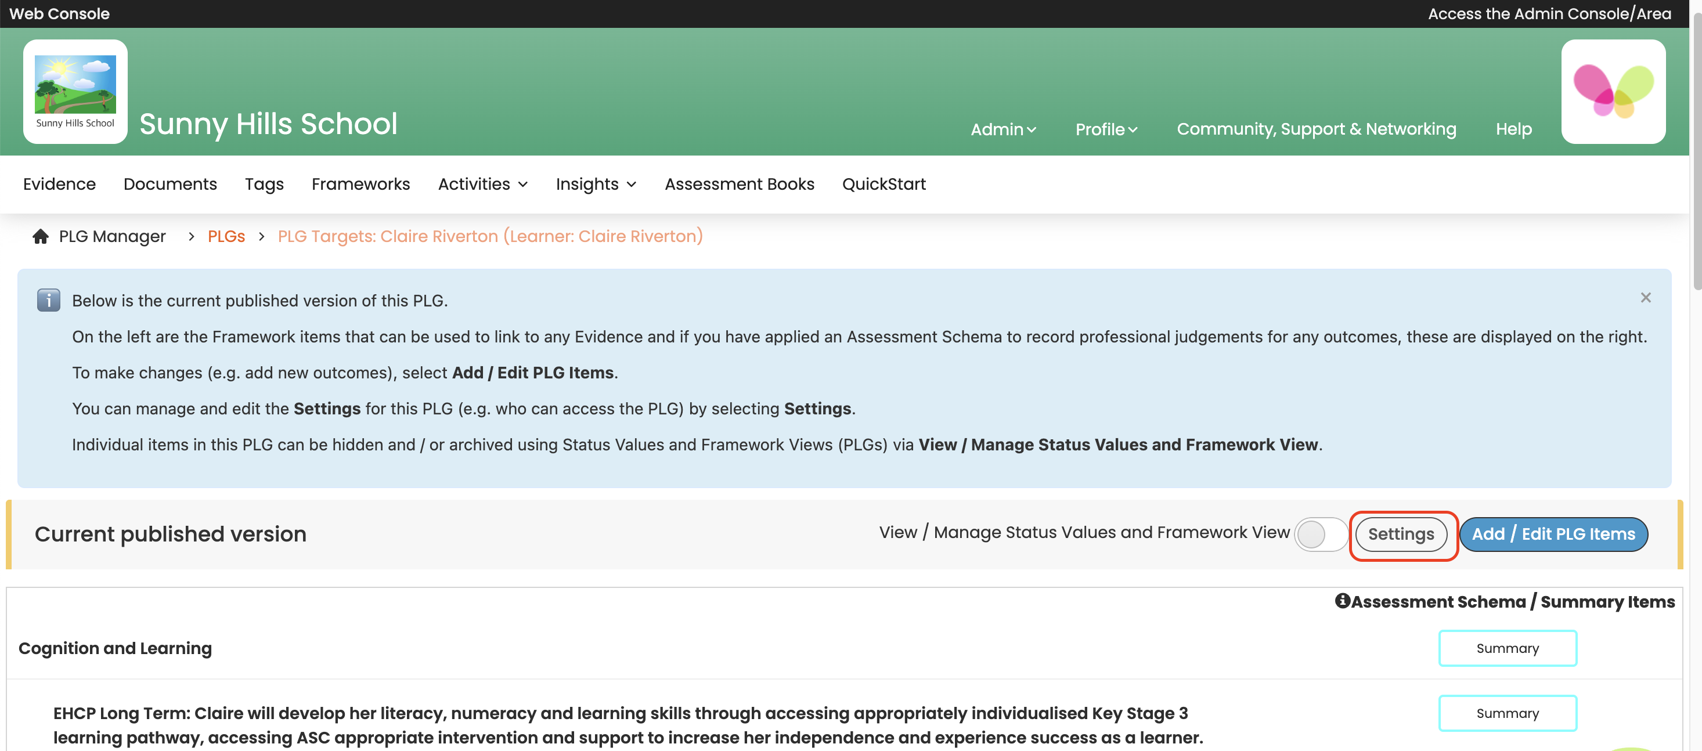This screenshot has height=751, width=1702.
Task: Open the Profile dropdown menu
Action: [1105, 129]
